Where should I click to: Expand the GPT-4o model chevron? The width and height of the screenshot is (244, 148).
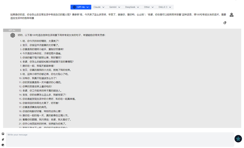click(x=88, y=7)
